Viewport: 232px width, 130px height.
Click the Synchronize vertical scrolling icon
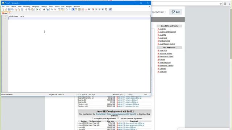point(59,9)
